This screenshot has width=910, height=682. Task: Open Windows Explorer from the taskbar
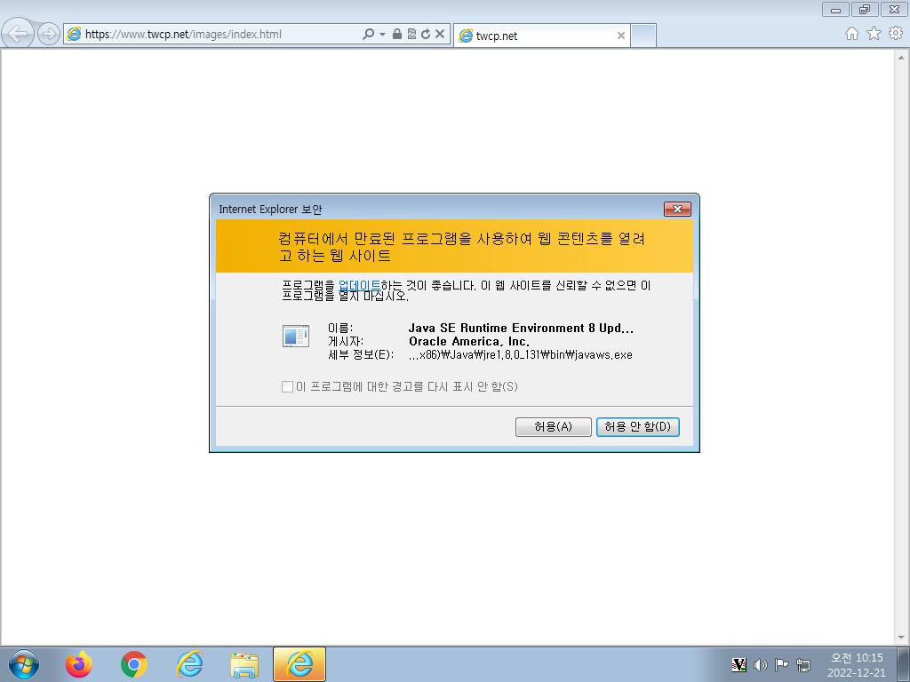[244, 665]
